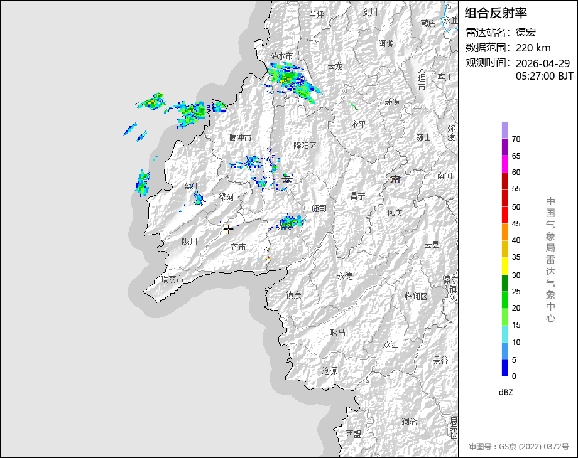Pick the orange swatch between 40 and 45

505,232
